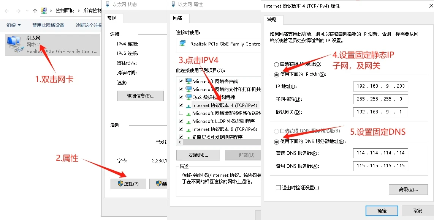Click the 高级(V) button
This screenshot has width=434, height=220.
click(408, 190)
